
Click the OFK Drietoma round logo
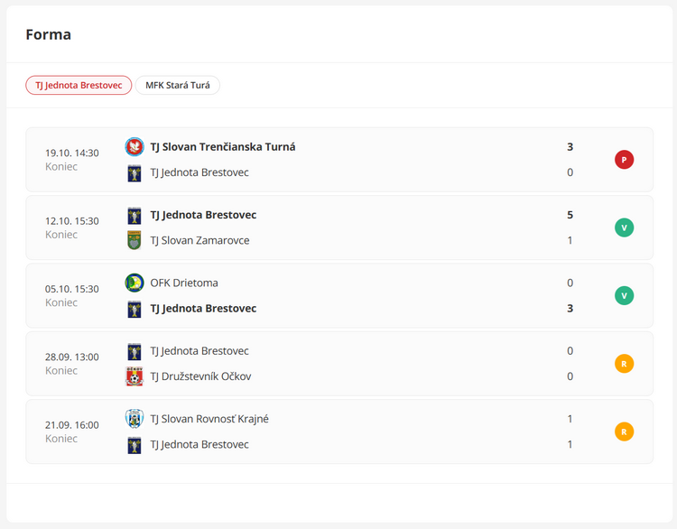(134, 283)
